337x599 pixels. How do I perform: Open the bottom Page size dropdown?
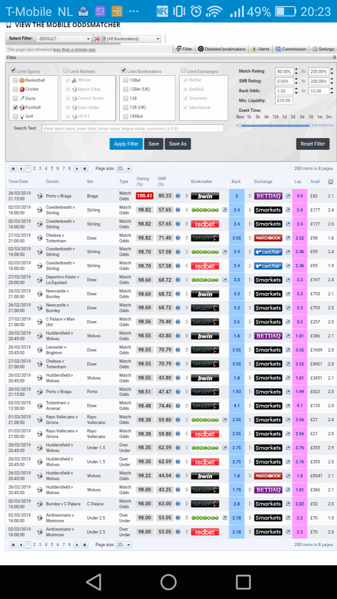[124, 545]
